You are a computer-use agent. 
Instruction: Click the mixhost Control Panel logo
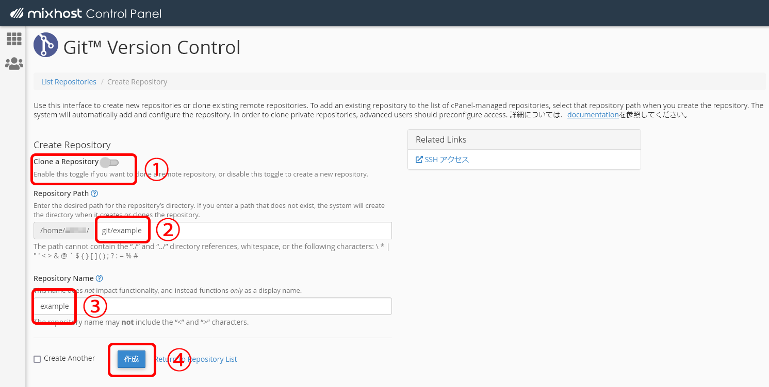click(x=86, y=13)
